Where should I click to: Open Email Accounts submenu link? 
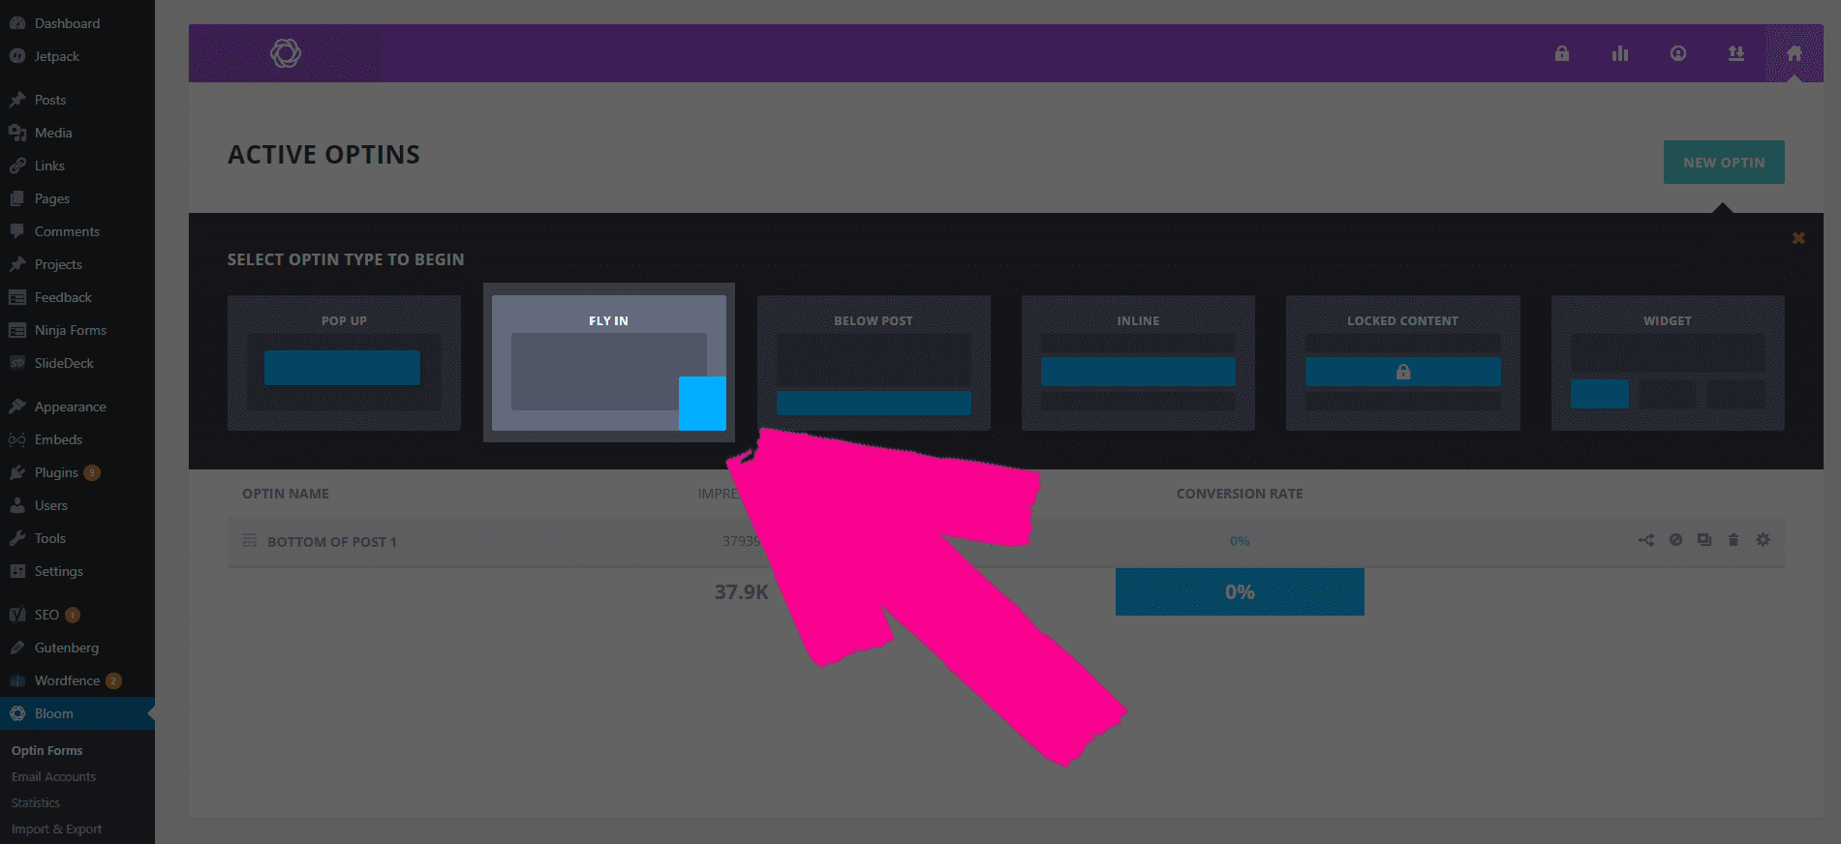coord(53,776)
